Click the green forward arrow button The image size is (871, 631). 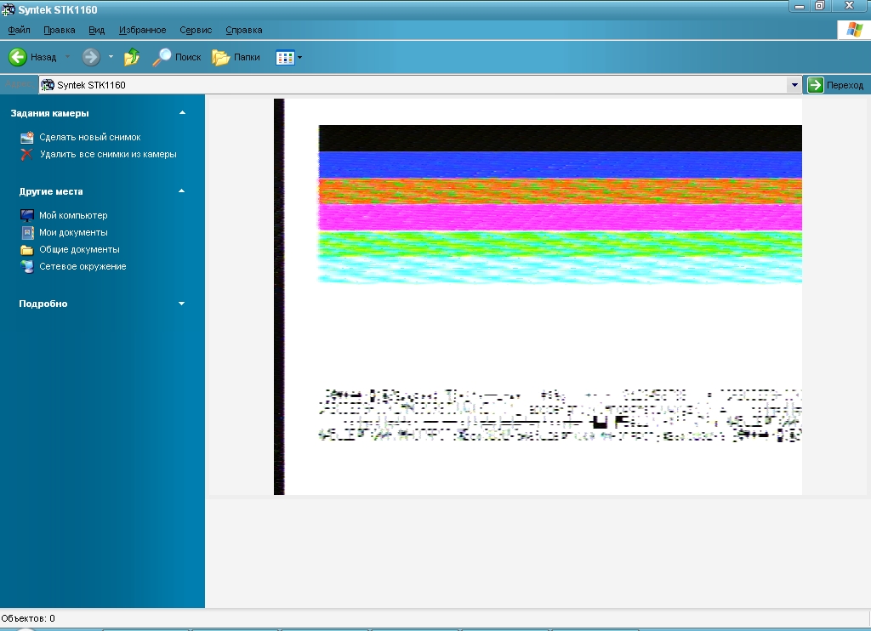91,57
